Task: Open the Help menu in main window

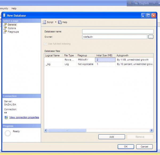Action: [14, 9]
